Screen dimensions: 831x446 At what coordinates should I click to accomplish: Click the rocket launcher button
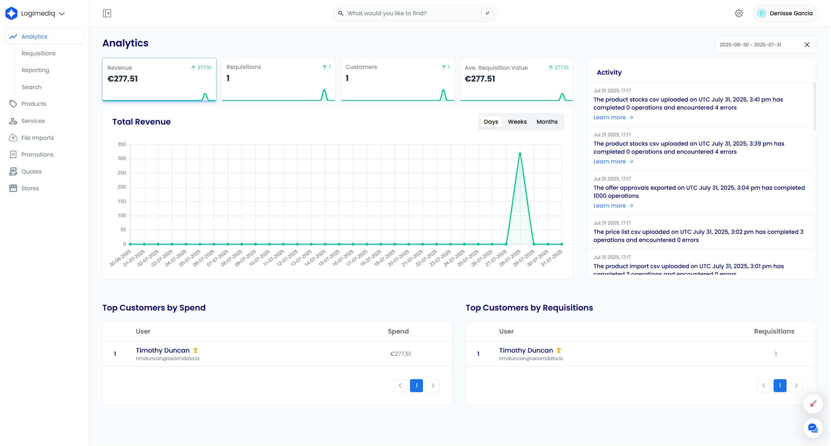click(812, 404)
